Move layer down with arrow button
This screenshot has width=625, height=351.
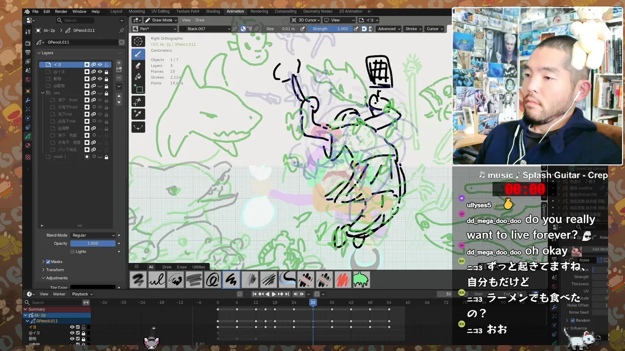point(119,102)
